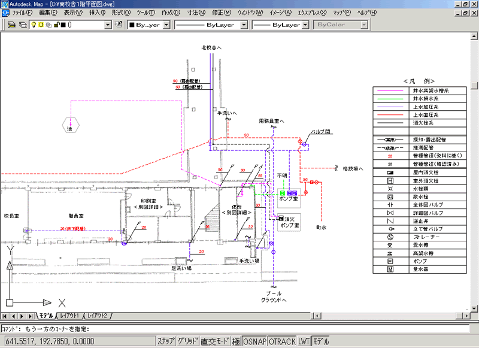Screen dimensions: 479x348
Task: Click the layer 0 black color square
Action: (63, 25)
